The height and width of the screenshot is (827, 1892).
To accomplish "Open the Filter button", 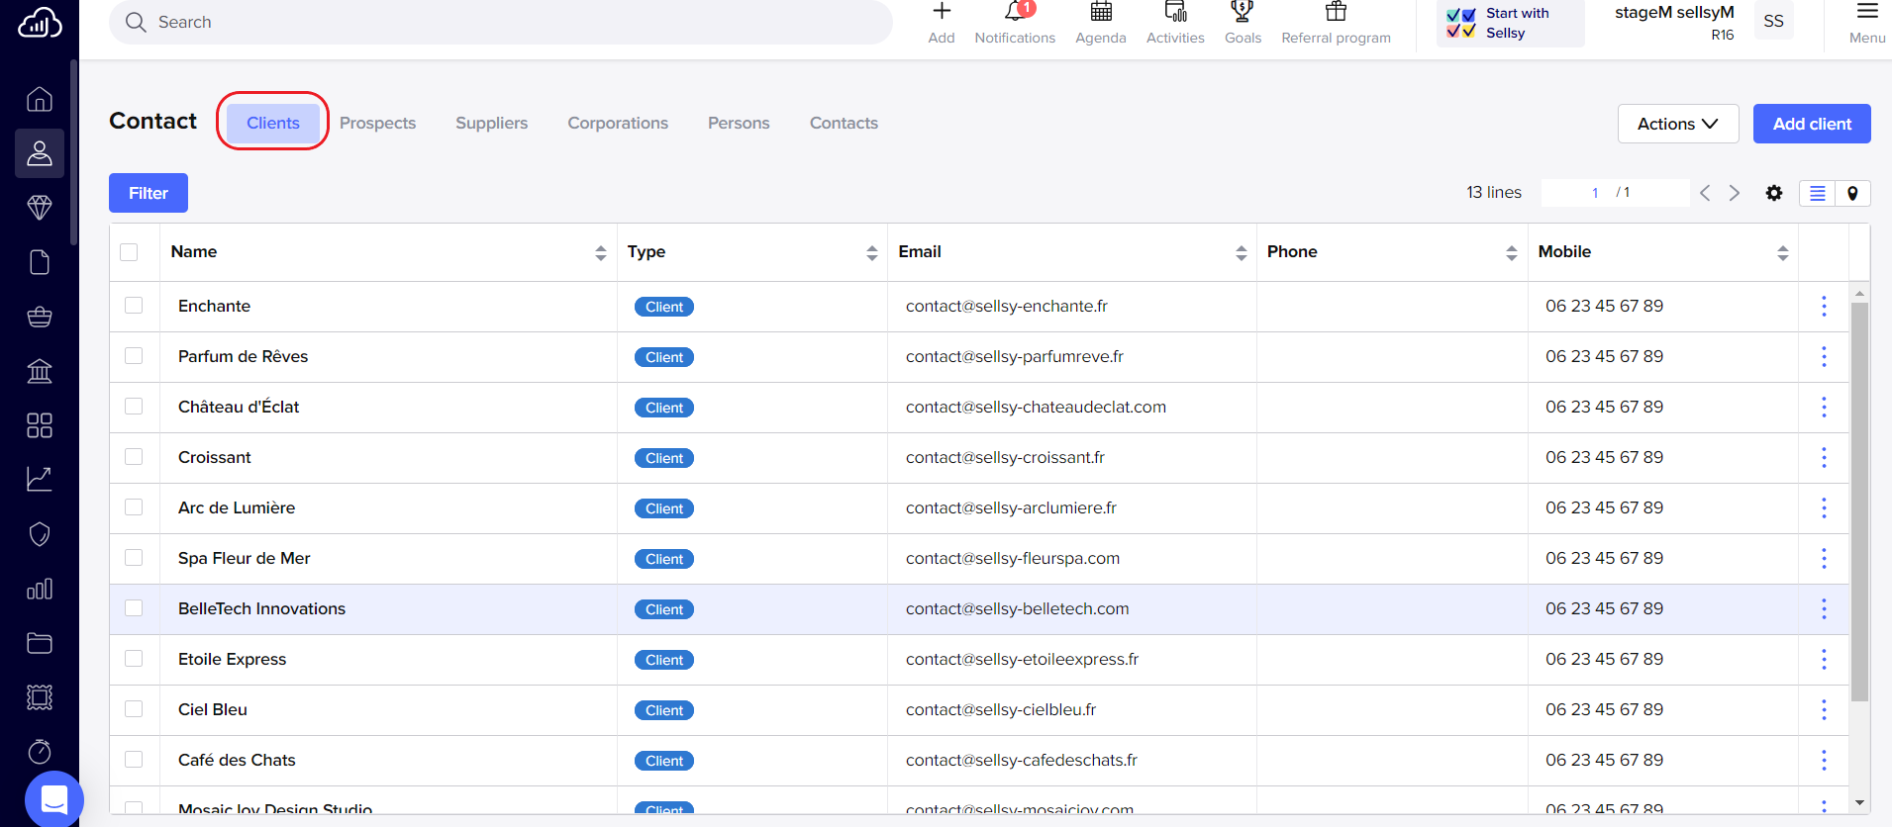I will pyautogui.click(x=149, y=193).
